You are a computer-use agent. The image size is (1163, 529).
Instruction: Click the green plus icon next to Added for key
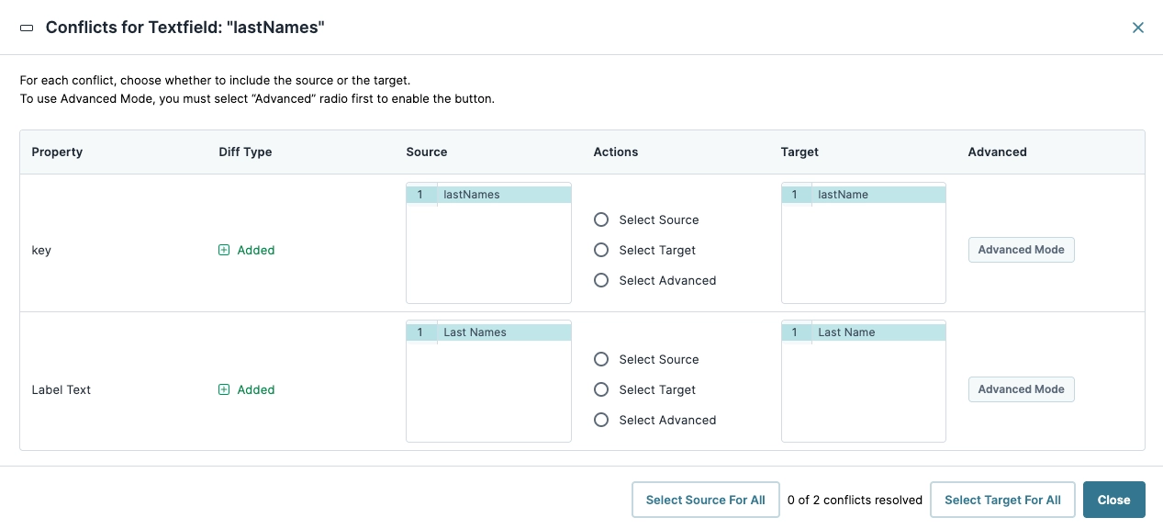tap(224, 250)
